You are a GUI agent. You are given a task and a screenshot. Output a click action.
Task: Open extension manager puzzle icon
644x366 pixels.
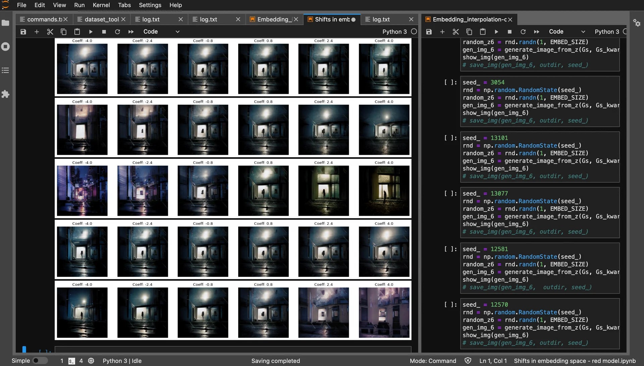coord(5,94)
